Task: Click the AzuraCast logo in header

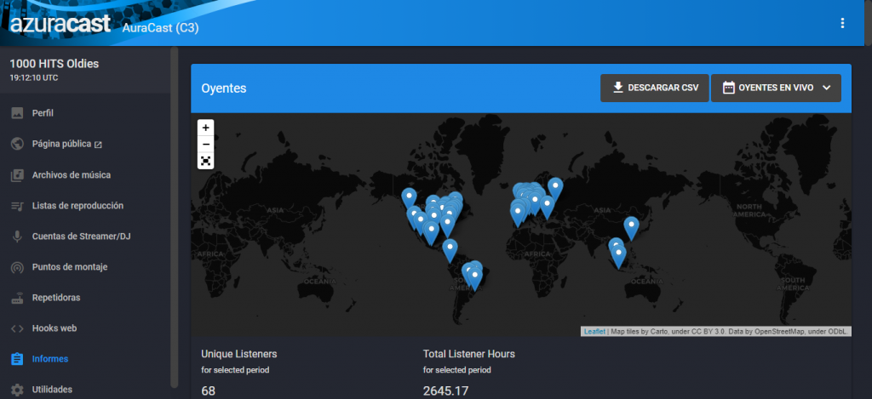Action: point(60,24)
